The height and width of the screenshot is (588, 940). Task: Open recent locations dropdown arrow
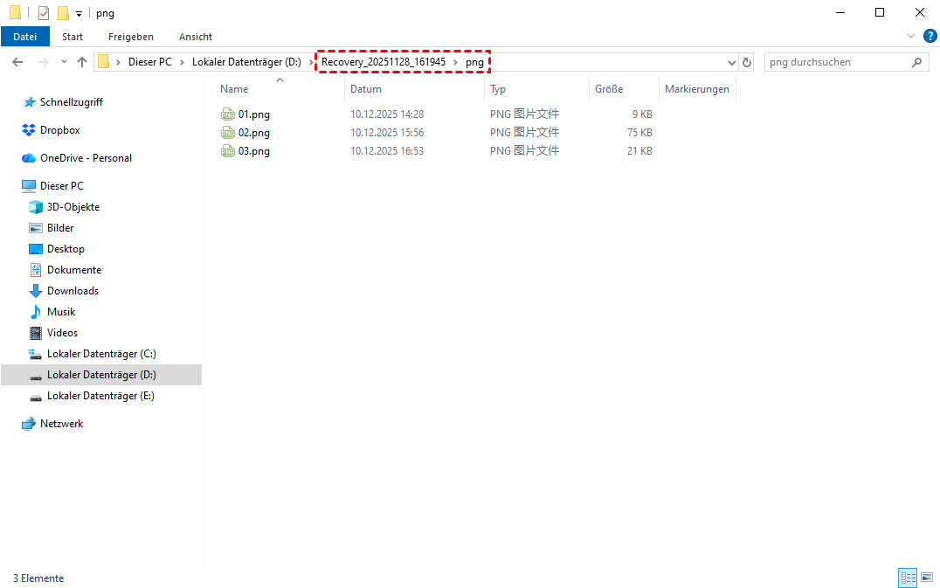pos(65,62)
